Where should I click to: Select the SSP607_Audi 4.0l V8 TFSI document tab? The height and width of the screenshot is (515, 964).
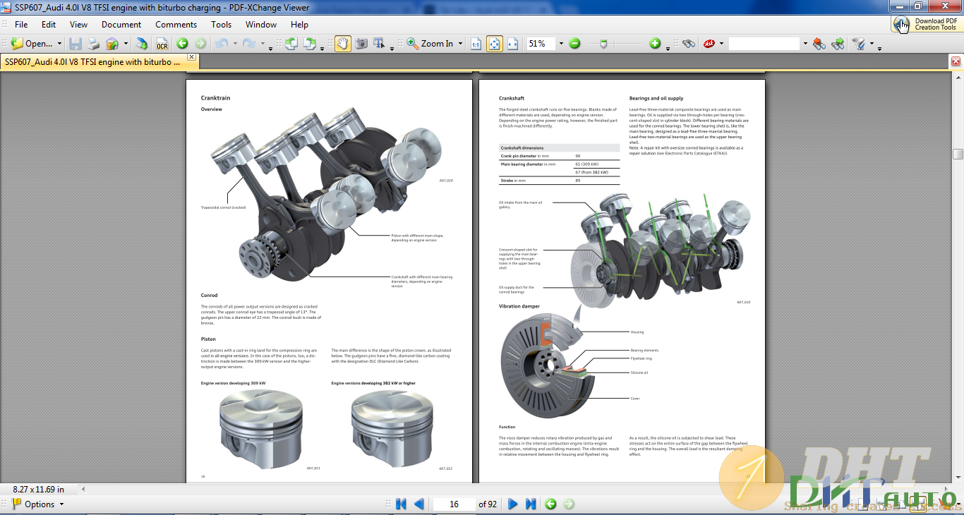(92, 62)
